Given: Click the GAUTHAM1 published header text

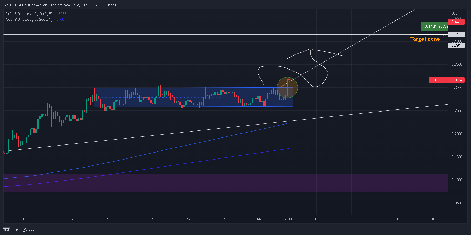Looking at the screenshot, I should [63, 5].
